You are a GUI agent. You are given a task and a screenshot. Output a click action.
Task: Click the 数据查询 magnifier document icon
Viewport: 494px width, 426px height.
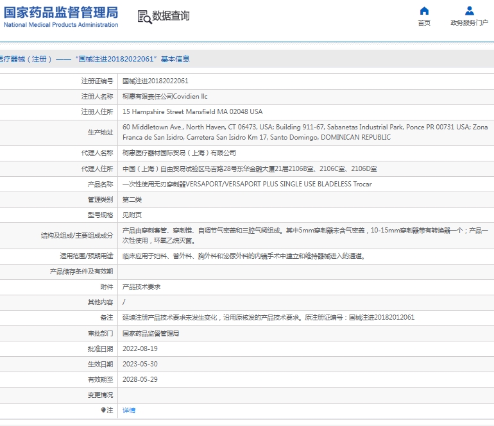point(144,17)
